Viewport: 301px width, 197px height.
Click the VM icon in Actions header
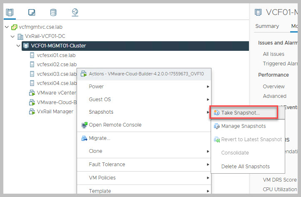tap(84, 74)
